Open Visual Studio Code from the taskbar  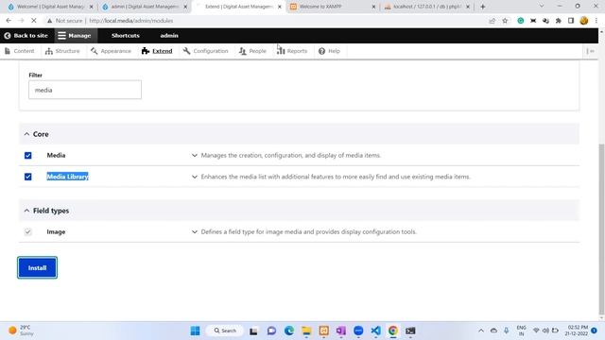(x=376, y=331)
